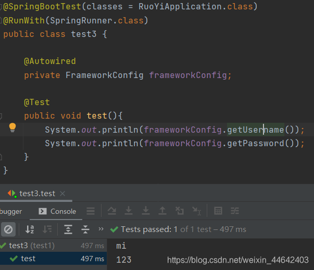Click the @Test annotation
The image size is (314, 270).
(37, 102)
